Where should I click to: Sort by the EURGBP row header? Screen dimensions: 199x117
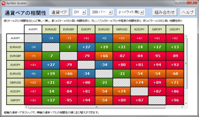pyautogui.click(x=15, y=56)
